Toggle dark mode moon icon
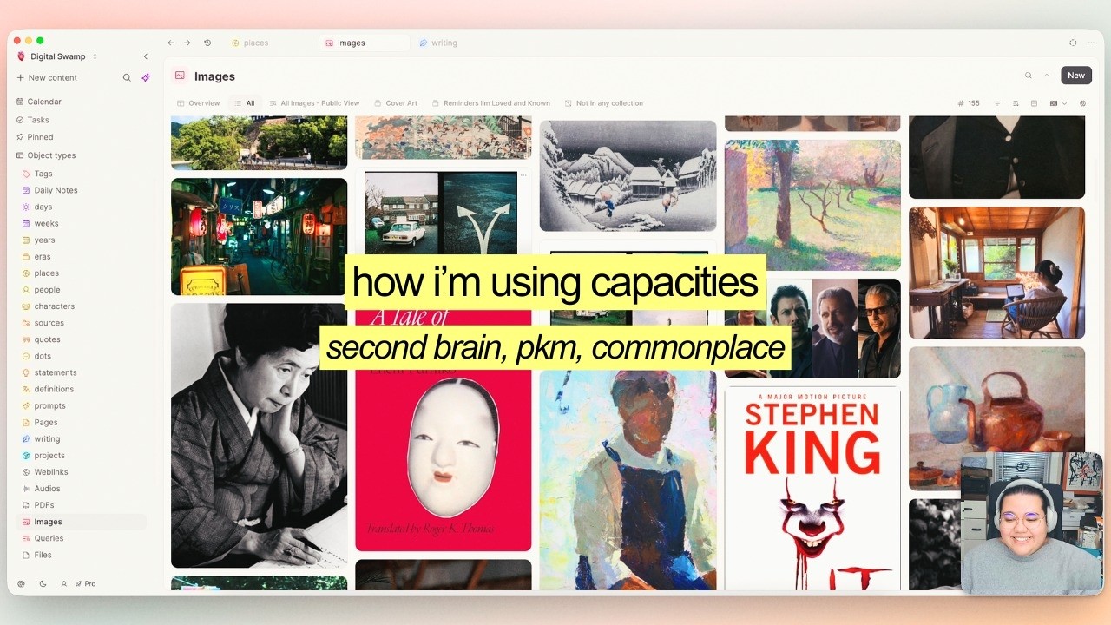Screen dimensions: 1111x625 click(43, 584)
